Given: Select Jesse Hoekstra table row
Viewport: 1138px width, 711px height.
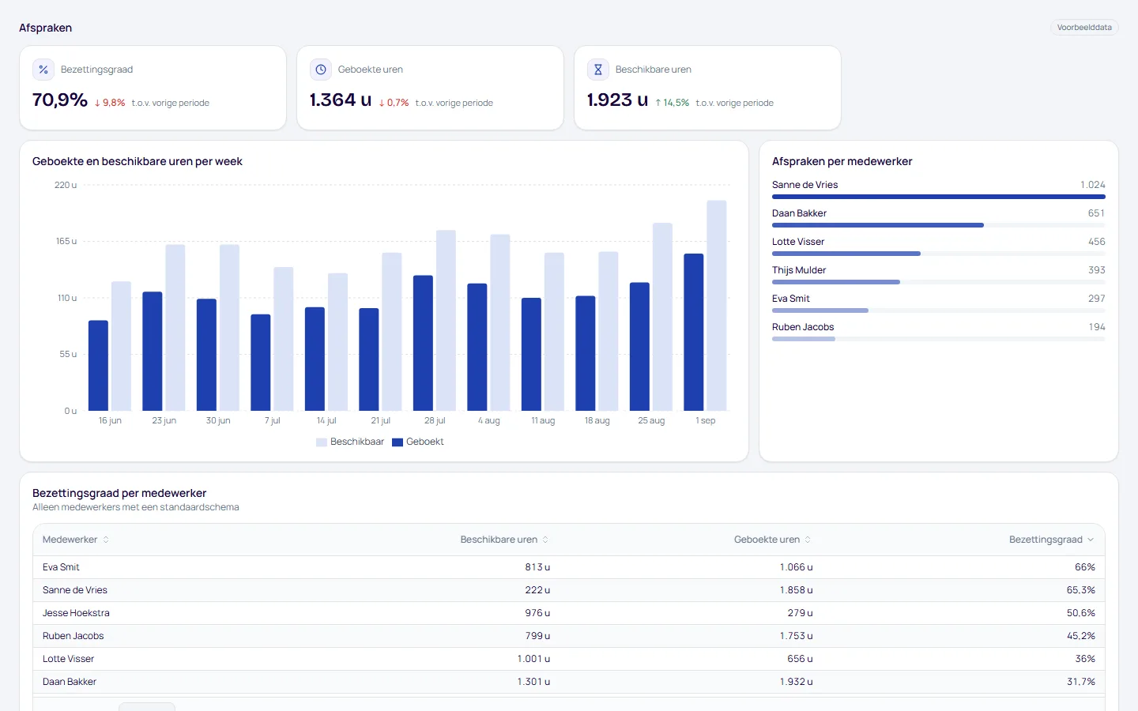Looking at the screenshot, I should pyautogui.click(x=569, y=613).
